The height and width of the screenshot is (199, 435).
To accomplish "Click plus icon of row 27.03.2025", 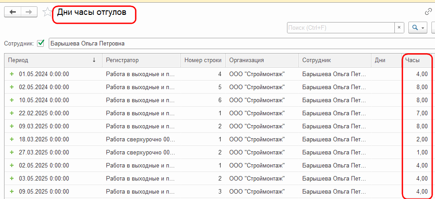I will click(12, 152).
